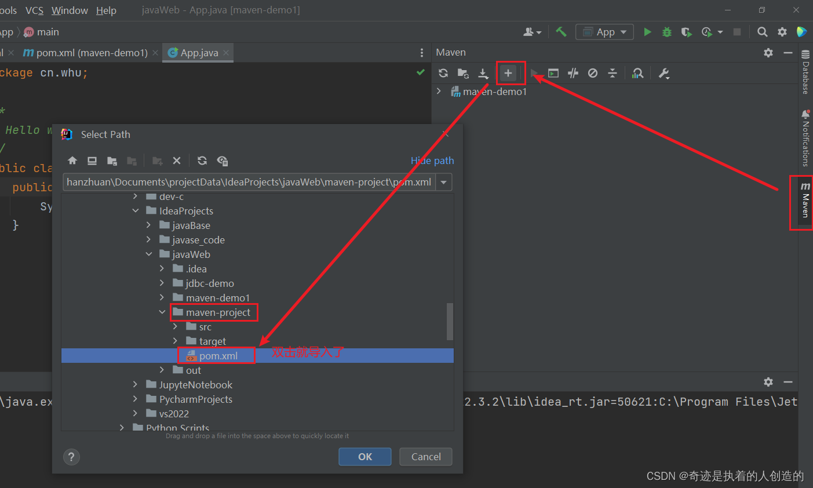The width and height of the screenshot is (813, 488).
Task: Click Collapse All icon in Maven toolbar
Action: tap(613, 73)
